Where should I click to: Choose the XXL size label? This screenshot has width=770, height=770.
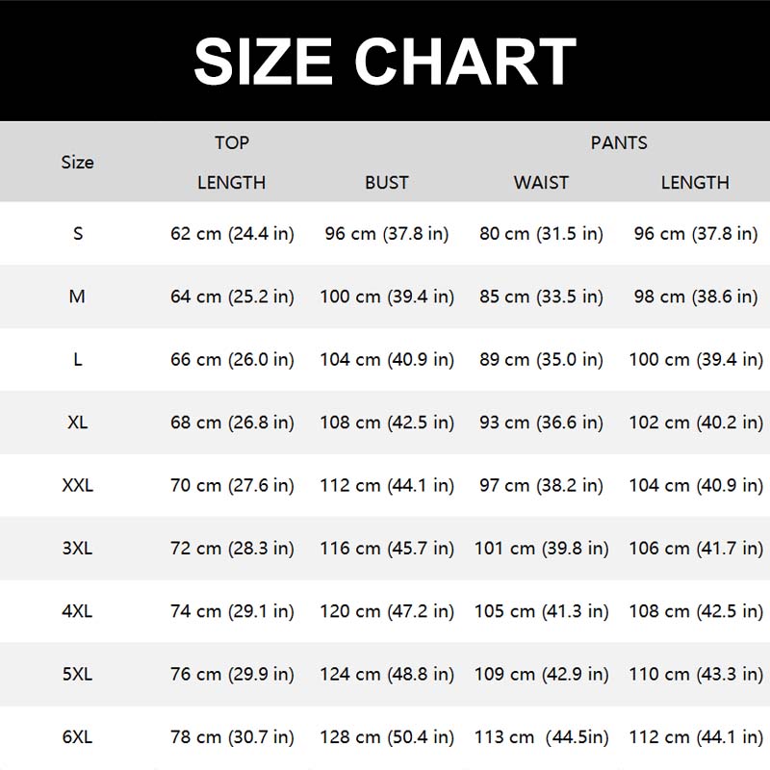pos(78,486)
